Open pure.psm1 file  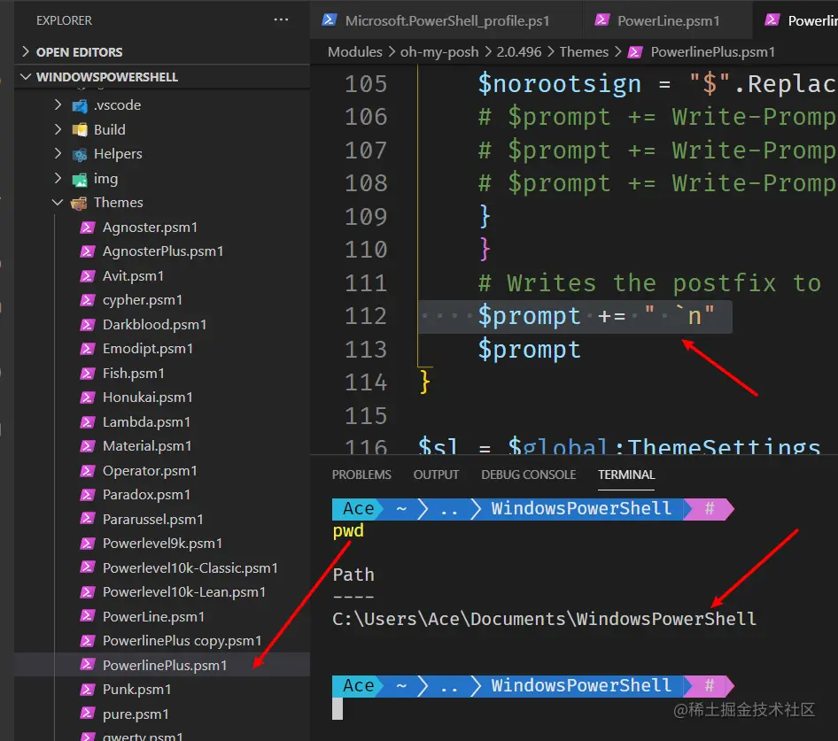click(x=136, y=714)
